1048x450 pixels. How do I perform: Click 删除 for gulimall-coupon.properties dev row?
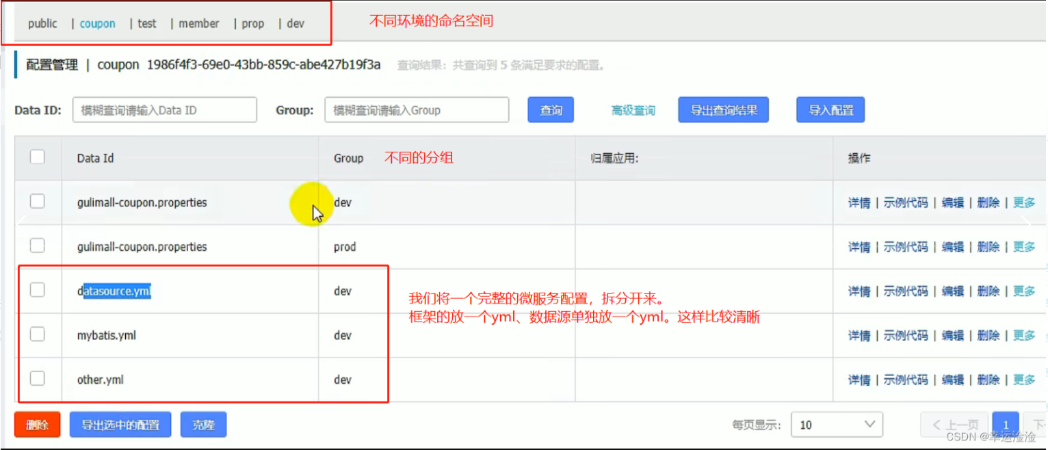click(x=988, y=202)
